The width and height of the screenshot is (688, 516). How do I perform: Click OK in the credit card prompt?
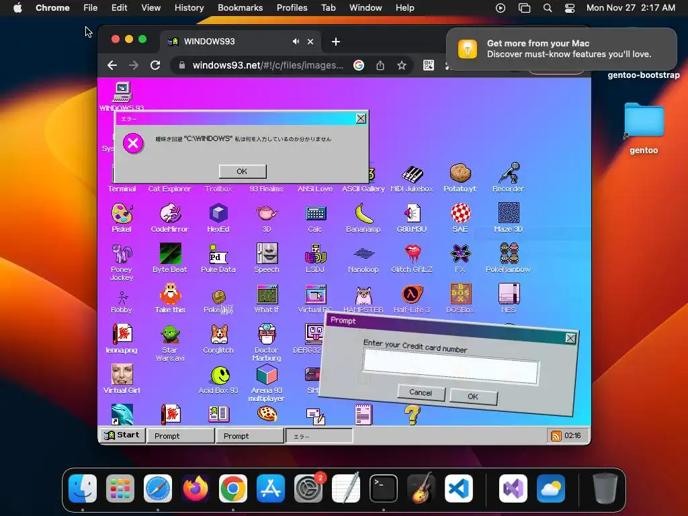pyautogui.click(x=473, y=396)
